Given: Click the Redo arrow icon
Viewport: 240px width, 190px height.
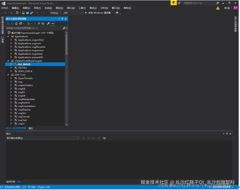Looking at the screenshot, I should 43,13.
